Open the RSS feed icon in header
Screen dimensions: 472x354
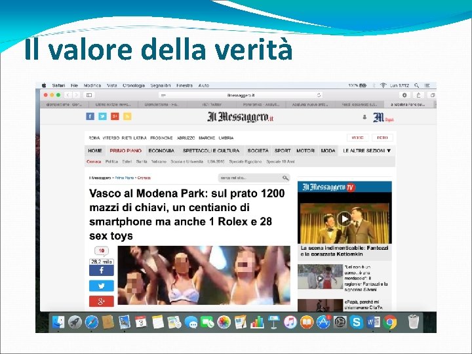click(x=127, y=116)
